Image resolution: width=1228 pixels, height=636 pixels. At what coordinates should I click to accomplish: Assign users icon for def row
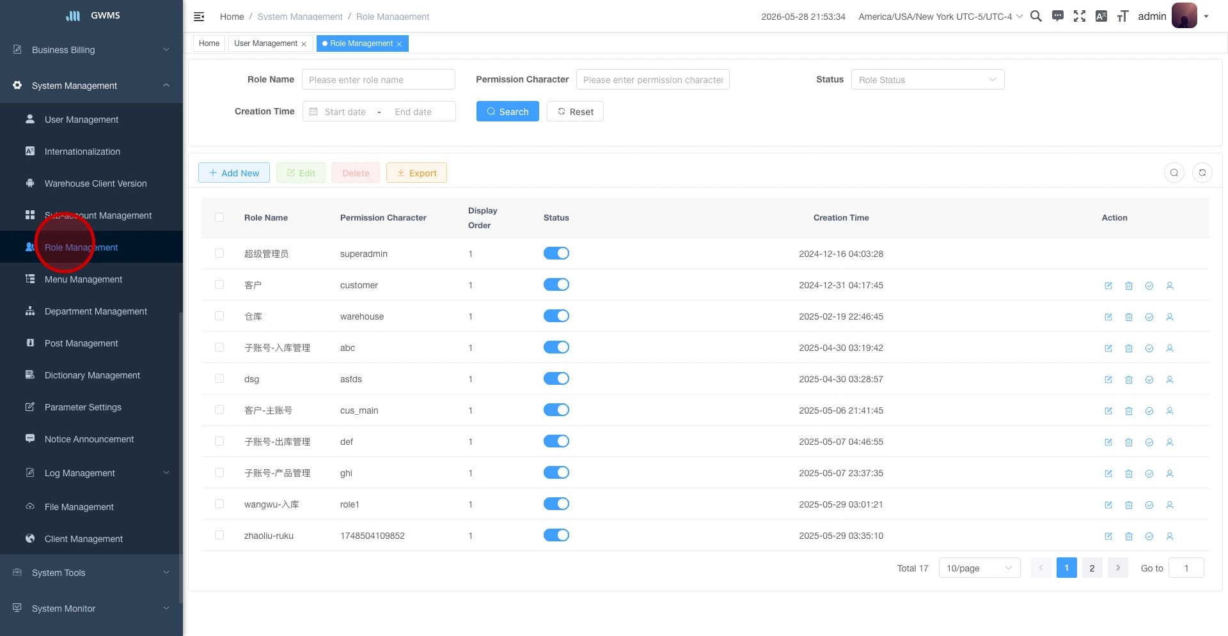coord(1170,442)
